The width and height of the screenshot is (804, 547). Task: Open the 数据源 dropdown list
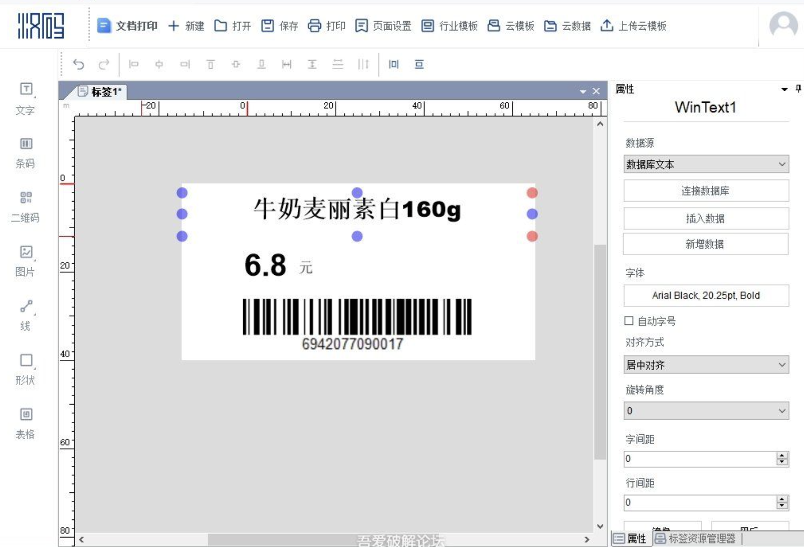pos(706,164)
